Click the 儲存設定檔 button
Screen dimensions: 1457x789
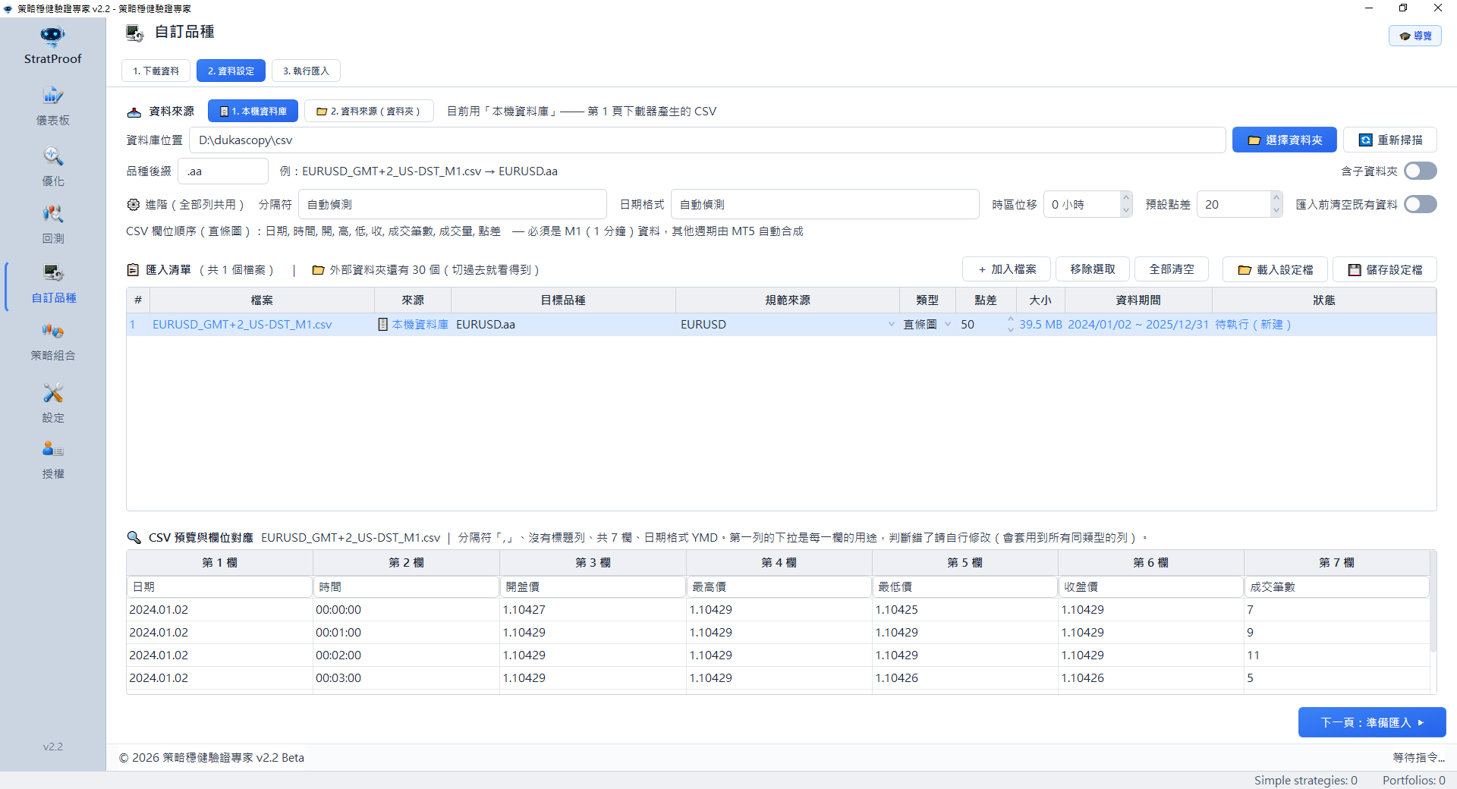click(x=1385, y=270)
